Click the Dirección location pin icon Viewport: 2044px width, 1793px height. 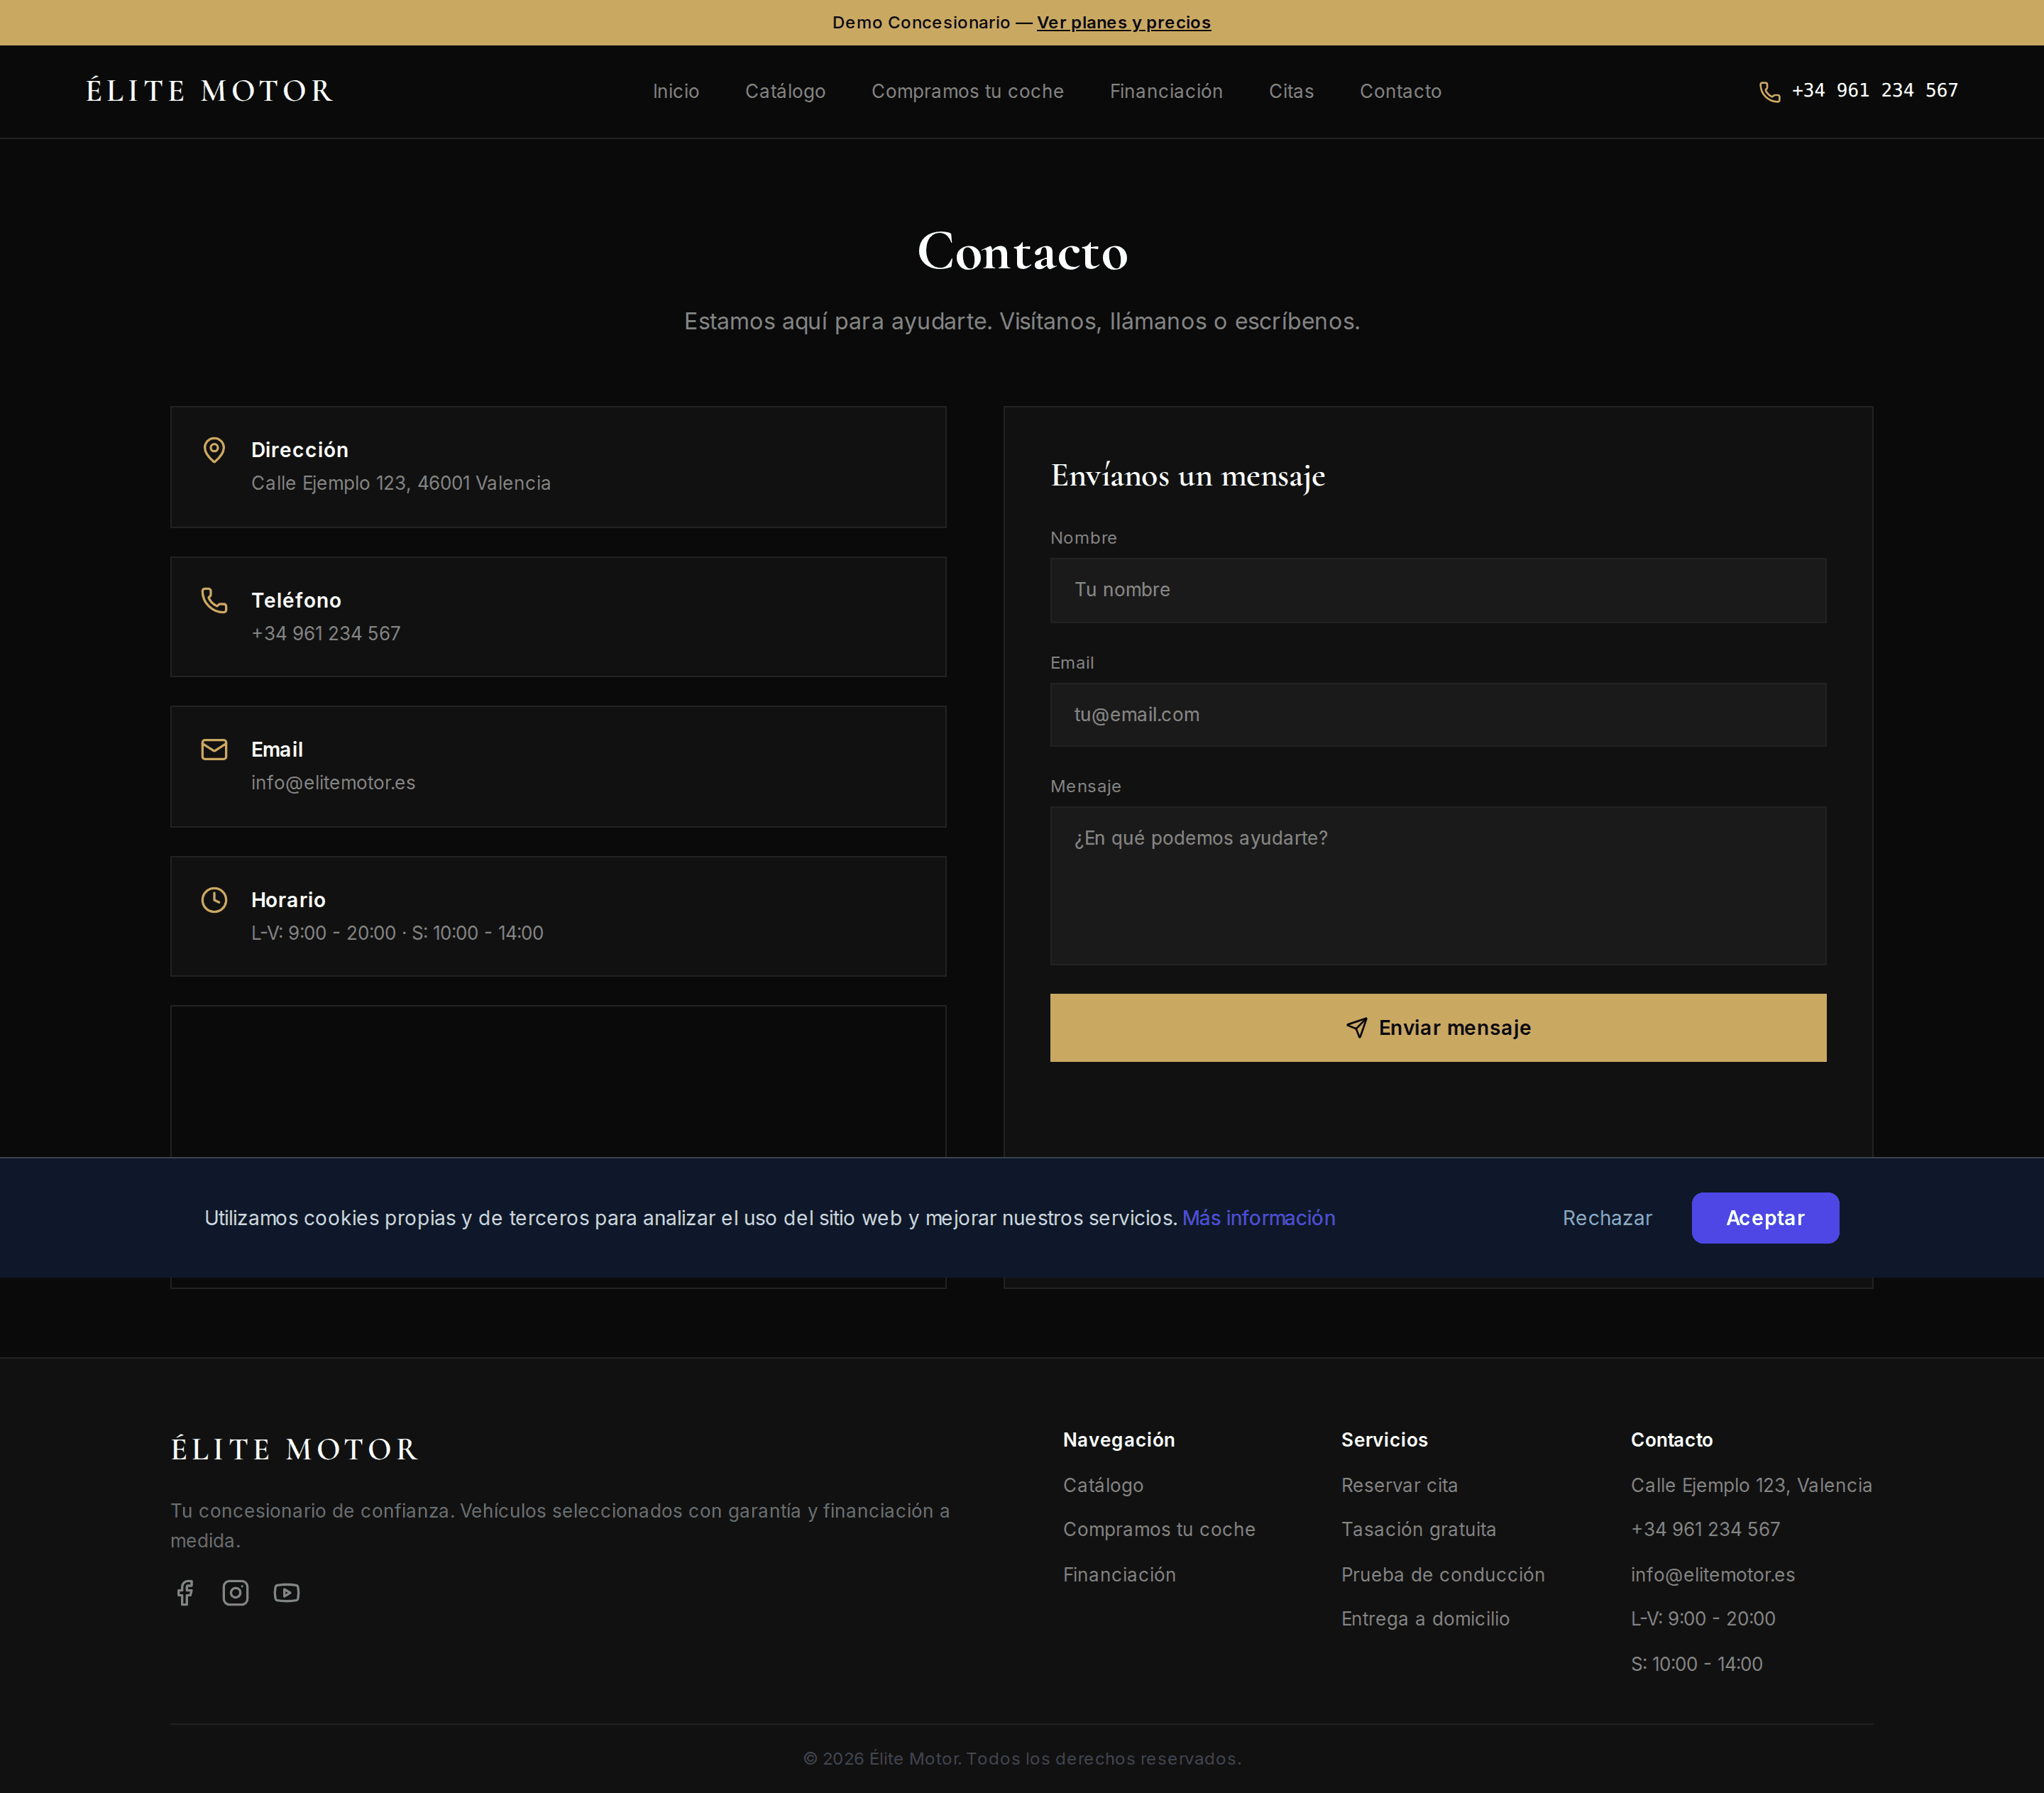tap(214, 450)
